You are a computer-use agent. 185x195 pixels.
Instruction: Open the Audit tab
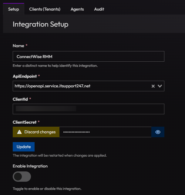pos(99,9)
